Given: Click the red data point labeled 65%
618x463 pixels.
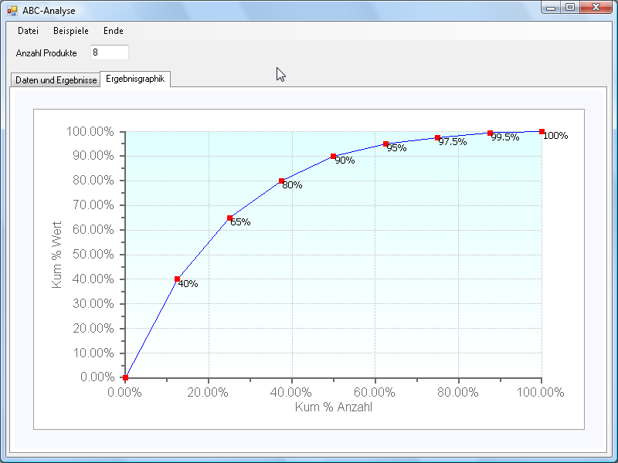Looking at the screenshot, I should pos(229,218).
